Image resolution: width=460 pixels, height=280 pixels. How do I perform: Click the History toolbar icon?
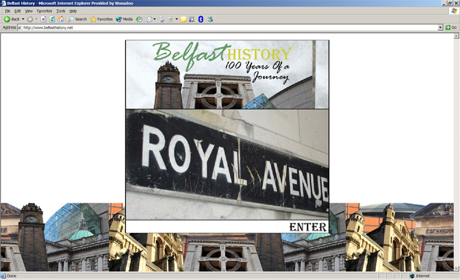pos(139,19)
